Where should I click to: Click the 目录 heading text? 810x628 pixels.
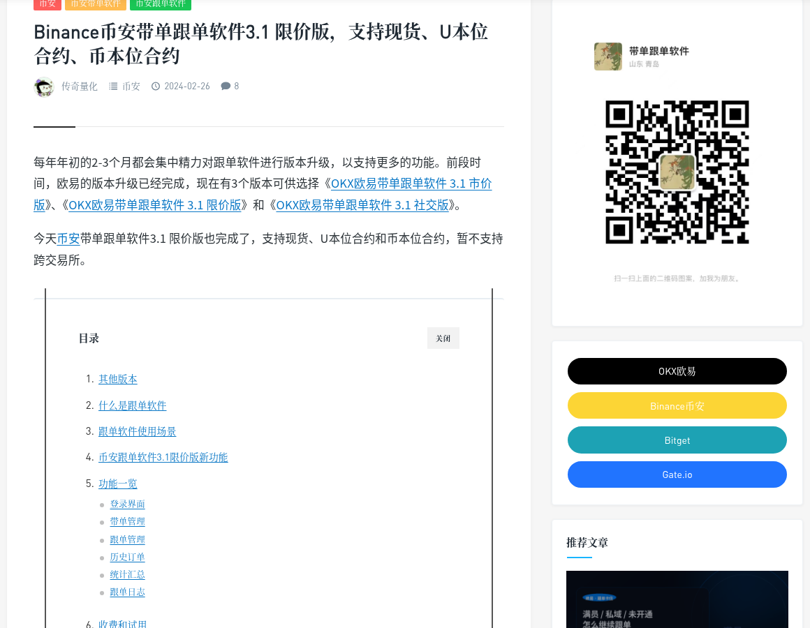click(89, 338)
